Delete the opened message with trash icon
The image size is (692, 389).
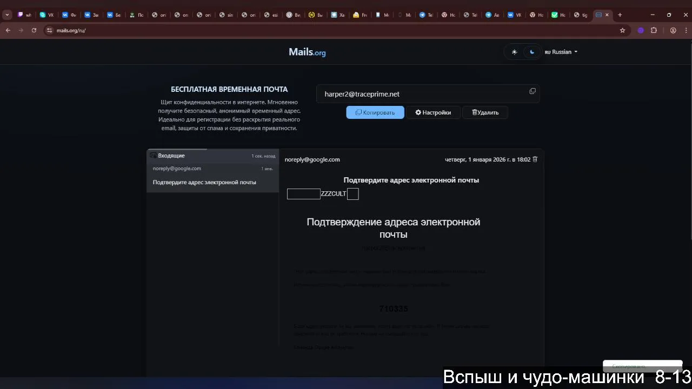coord(535,159)
